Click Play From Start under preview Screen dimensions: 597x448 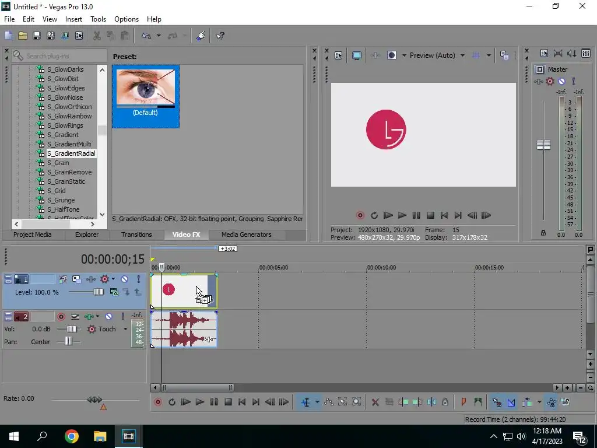(x=388, y=215)
